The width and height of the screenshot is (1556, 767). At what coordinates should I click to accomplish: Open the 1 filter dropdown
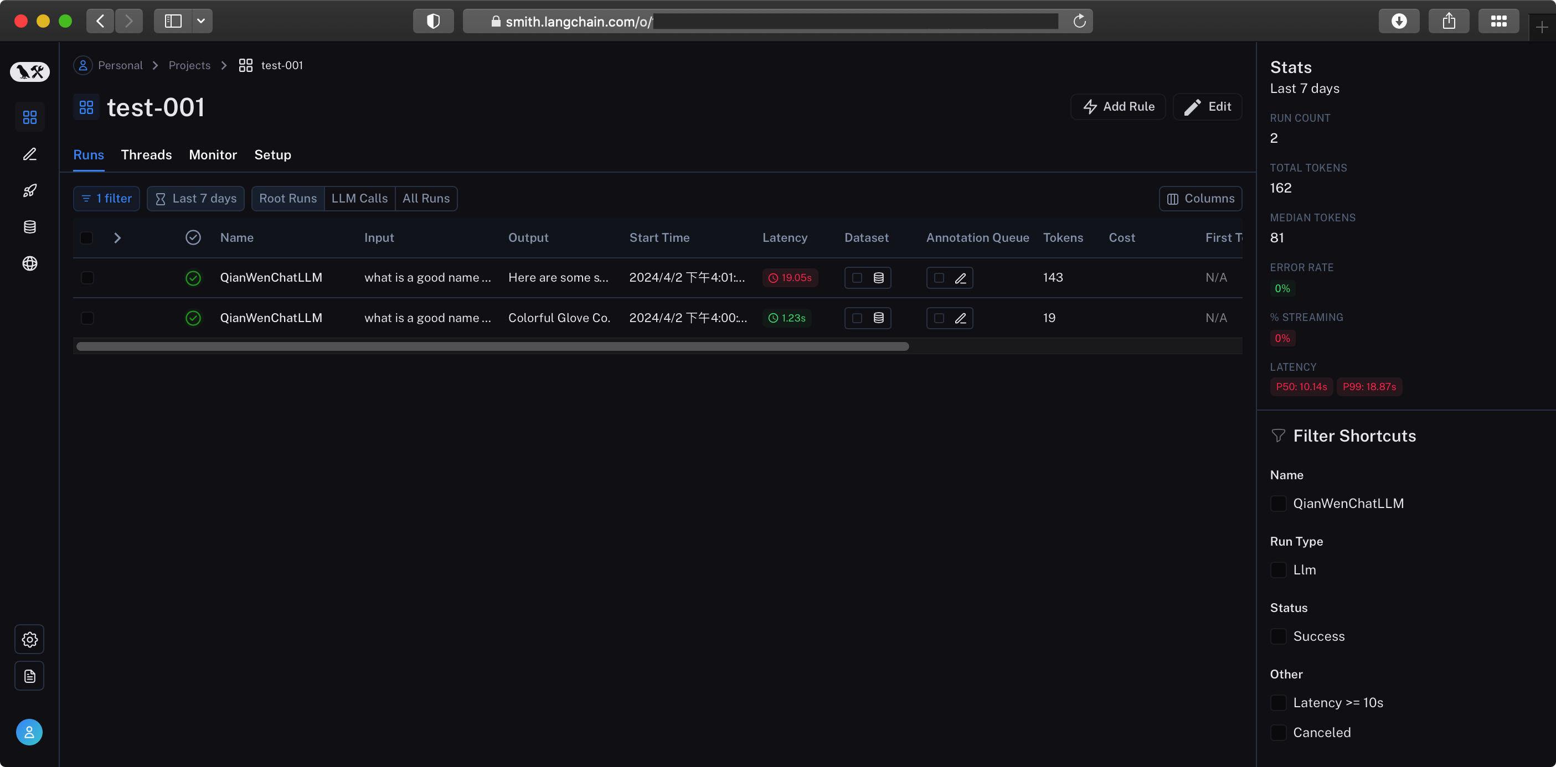click(106, 199)
